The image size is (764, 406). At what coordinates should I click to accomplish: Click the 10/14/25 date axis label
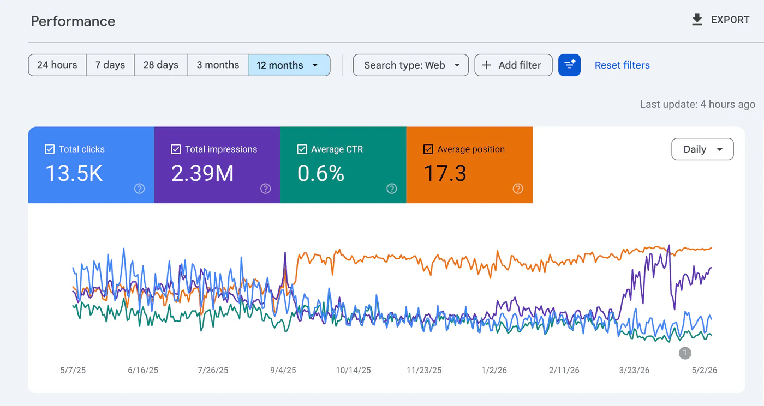tap(353, 371)
